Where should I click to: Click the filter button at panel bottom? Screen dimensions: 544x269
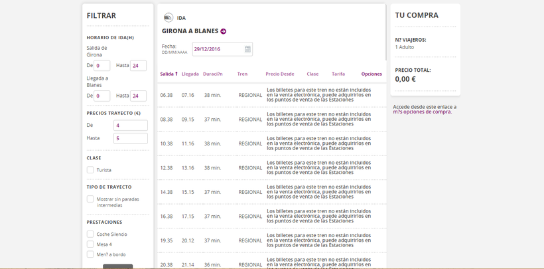[x=117, y=266]
